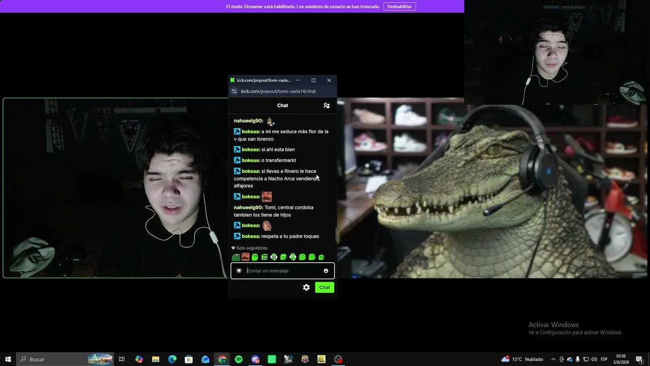Open Discord from the taskbar

click(x=255, y=359)
